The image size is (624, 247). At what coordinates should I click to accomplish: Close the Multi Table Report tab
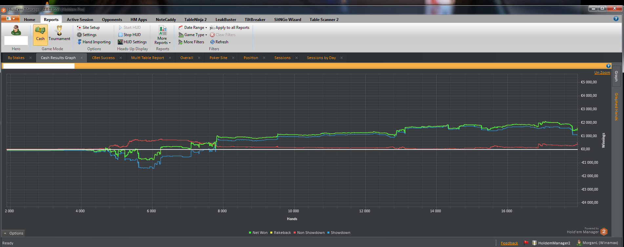click(x=170, y=58)
